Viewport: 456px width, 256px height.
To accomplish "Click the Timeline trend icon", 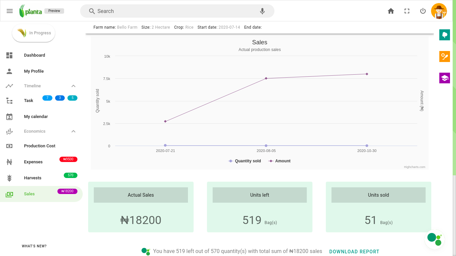I will 9,86.
